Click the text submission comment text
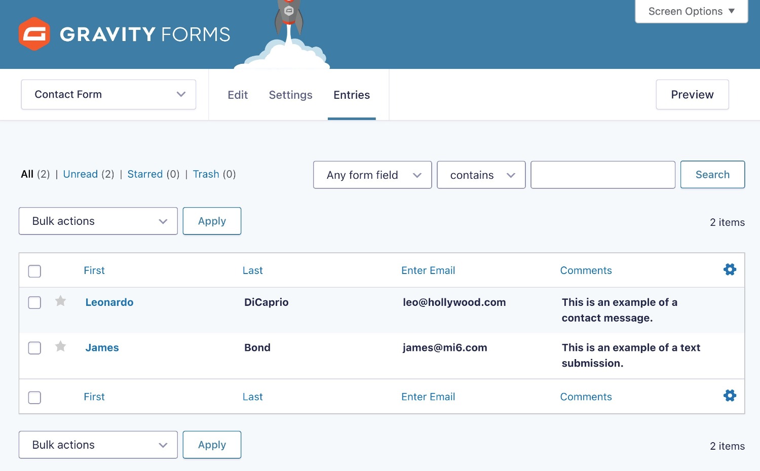The image size is (760, 471). [x=631, y=356]
